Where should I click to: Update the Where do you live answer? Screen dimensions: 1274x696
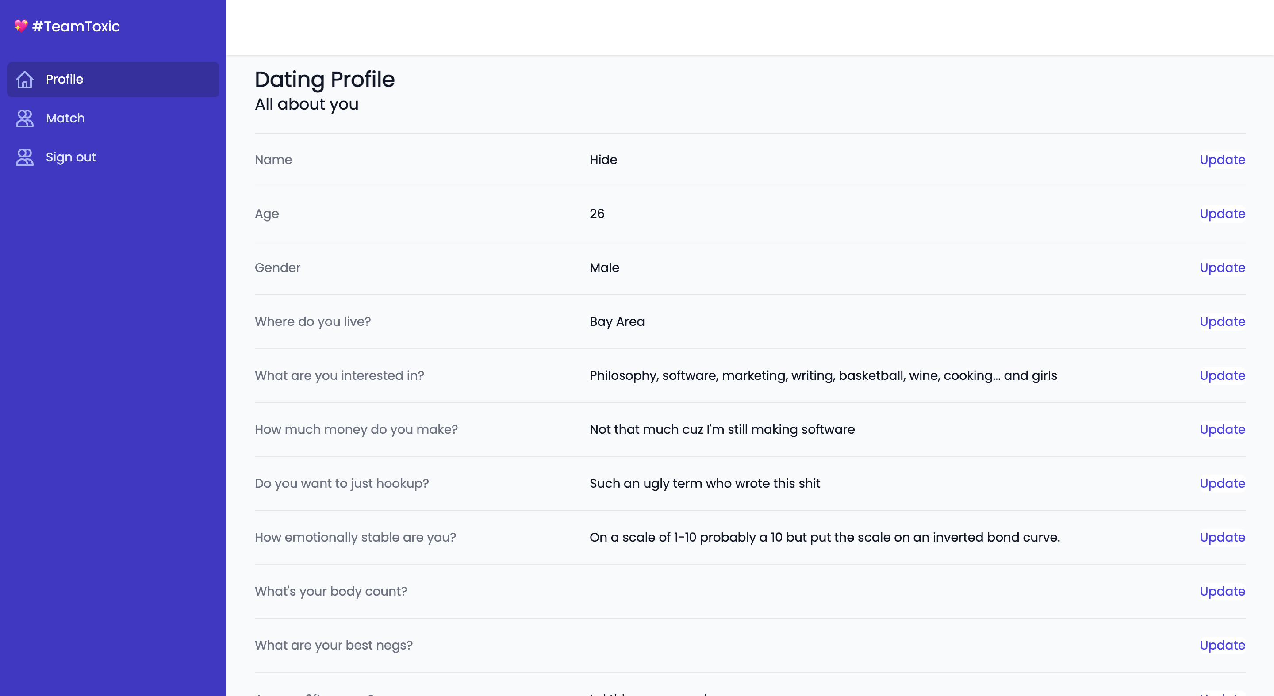click(1222, 321)
